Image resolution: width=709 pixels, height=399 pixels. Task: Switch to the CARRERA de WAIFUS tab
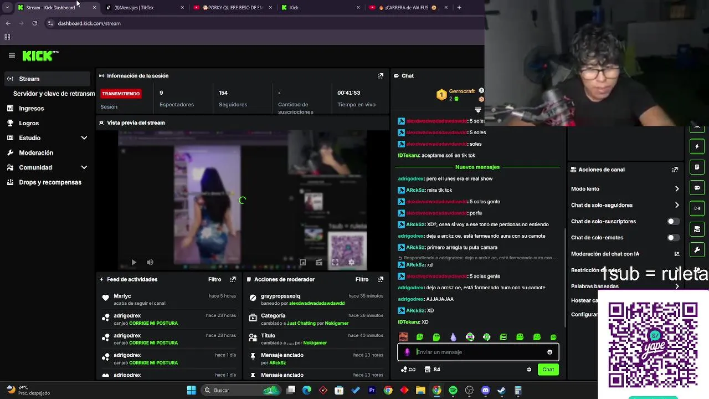409,8
